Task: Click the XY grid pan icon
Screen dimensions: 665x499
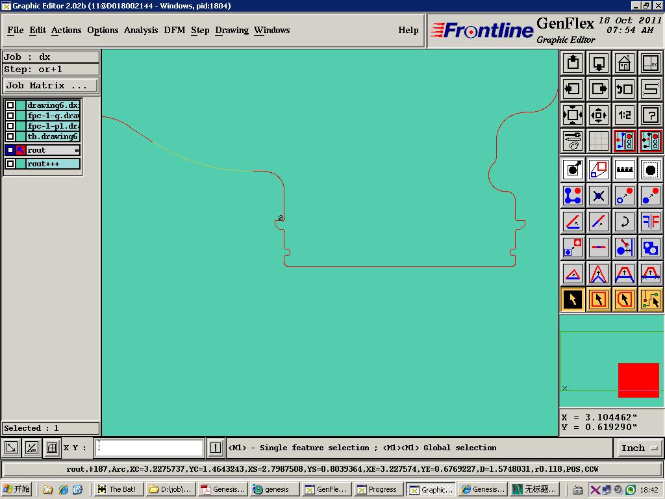Action: (x=651, y=63)
